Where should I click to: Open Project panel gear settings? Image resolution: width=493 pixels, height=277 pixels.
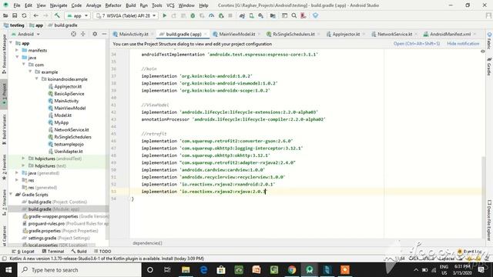click(x=95, y=34)
